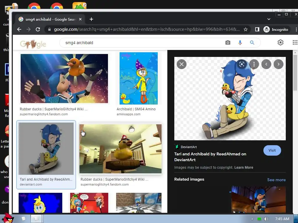Open the blue background yellow character thumbnail
This screenshot has height=223, width=298.
[40, 203]
